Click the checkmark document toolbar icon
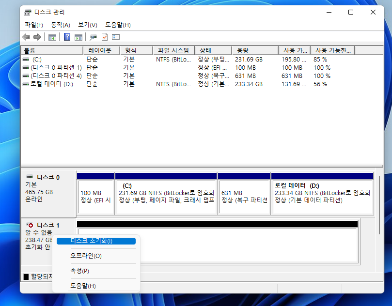Viewport: 392px width, 306px height. click(x=105, y=37)
